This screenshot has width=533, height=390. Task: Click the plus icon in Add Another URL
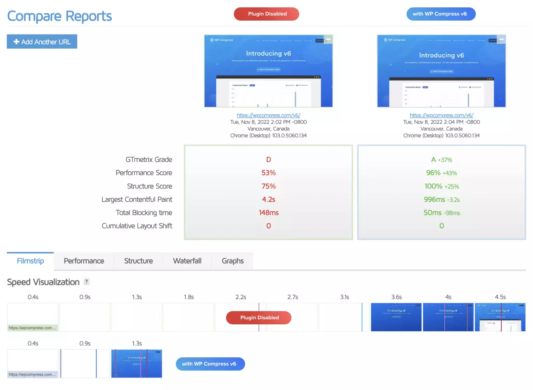(x=16, y=42)
